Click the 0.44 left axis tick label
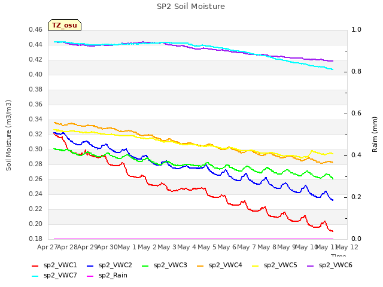The height and width of the screenshot is (287, 383). click(x=36, y=45)
